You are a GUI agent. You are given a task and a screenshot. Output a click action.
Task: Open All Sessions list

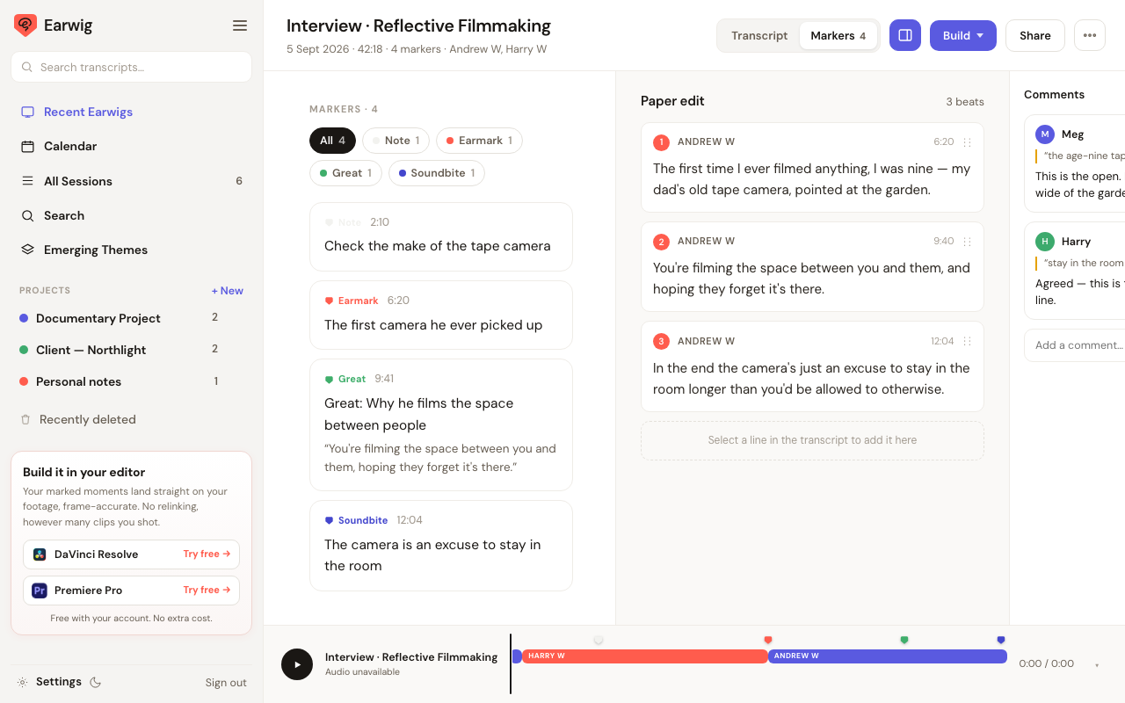[132, 181]
